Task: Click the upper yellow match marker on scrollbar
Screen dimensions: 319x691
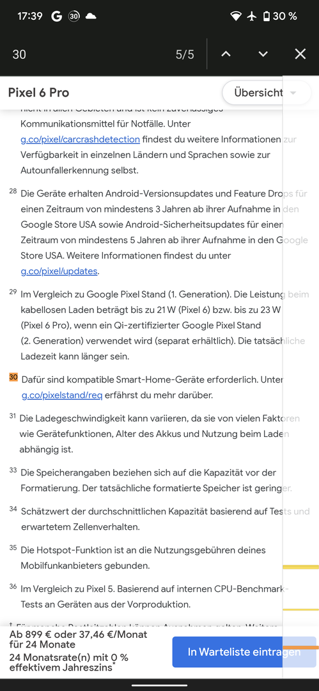Action: point(300,567)
